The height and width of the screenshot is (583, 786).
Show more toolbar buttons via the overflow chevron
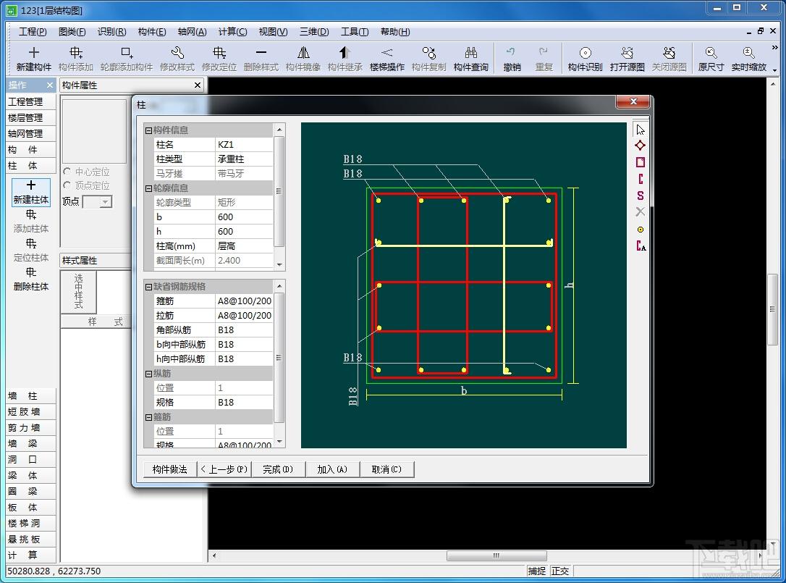click(774, 47)
